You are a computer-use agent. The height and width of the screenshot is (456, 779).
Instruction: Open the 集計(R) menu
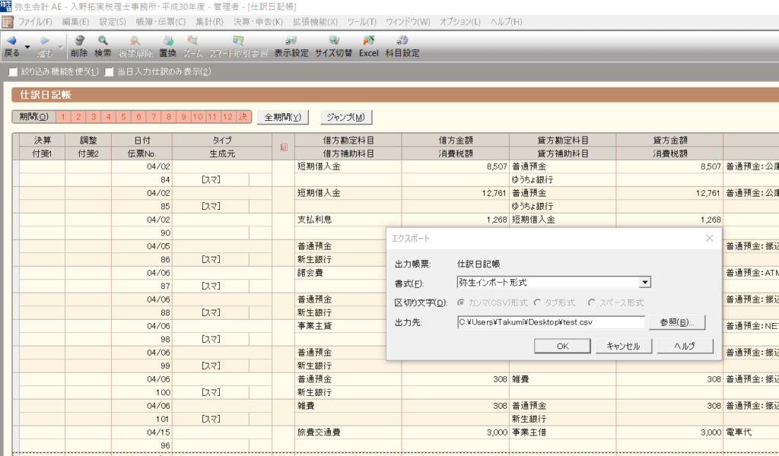(x=209, y=22)
